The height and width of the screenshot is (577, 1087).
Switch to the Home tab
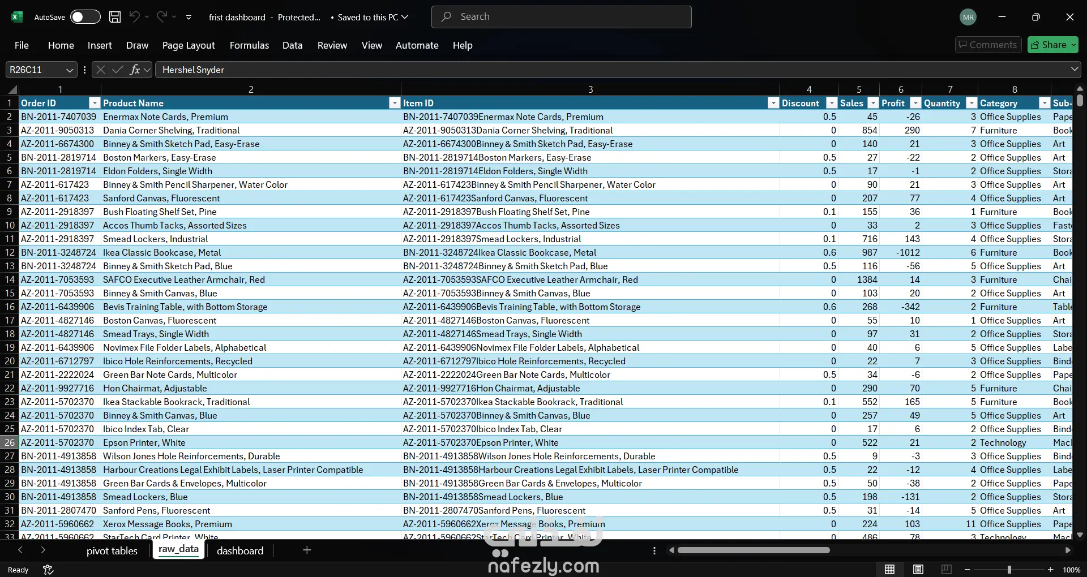click(x=61, y=45)
